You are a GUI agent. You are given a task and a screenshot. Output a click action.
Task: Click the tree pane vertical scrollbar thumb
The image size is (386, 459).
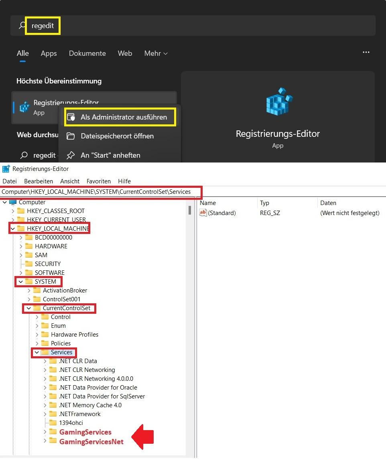click(190, 210)
